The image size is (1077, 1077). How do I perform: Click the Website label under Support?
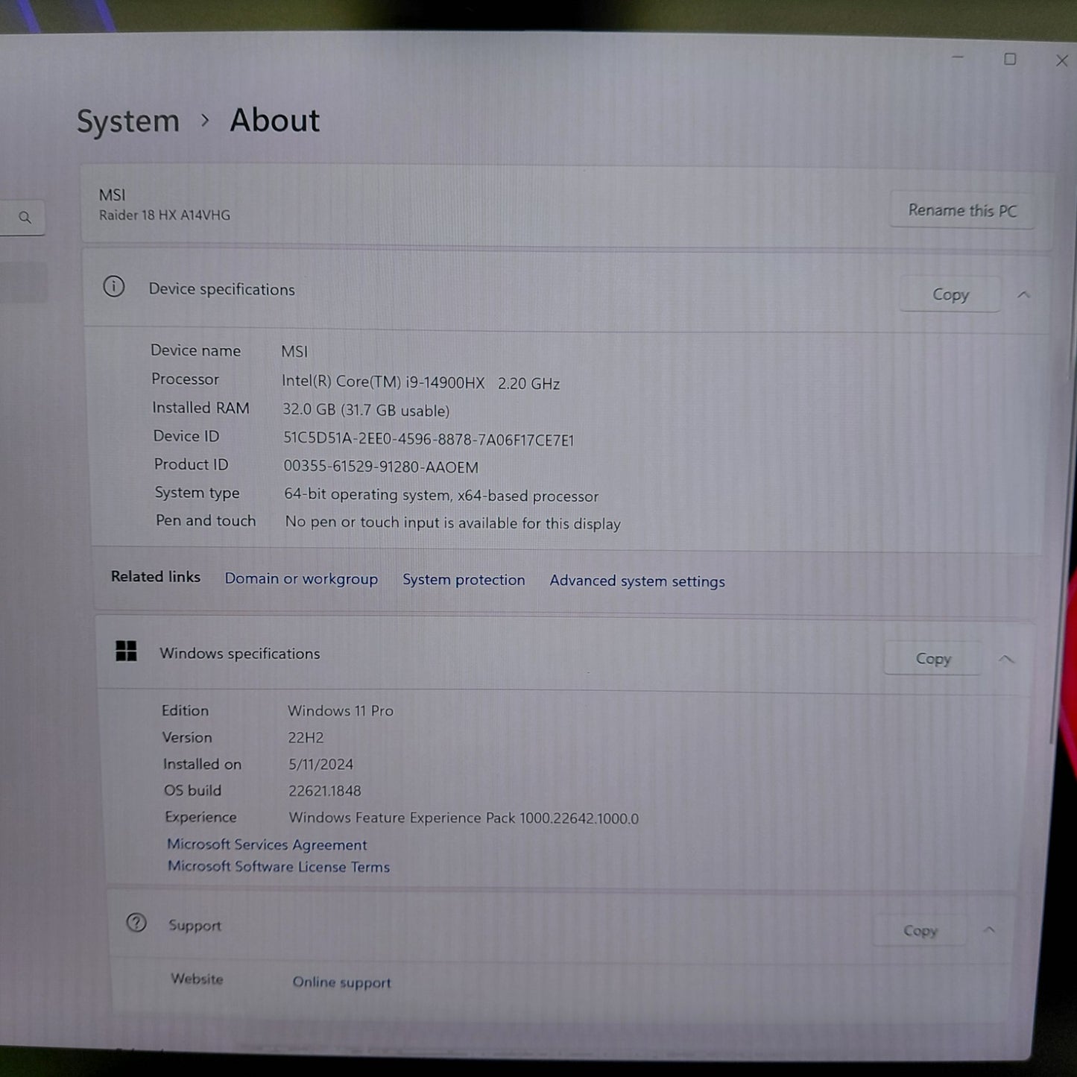click(x=197, y=979)
